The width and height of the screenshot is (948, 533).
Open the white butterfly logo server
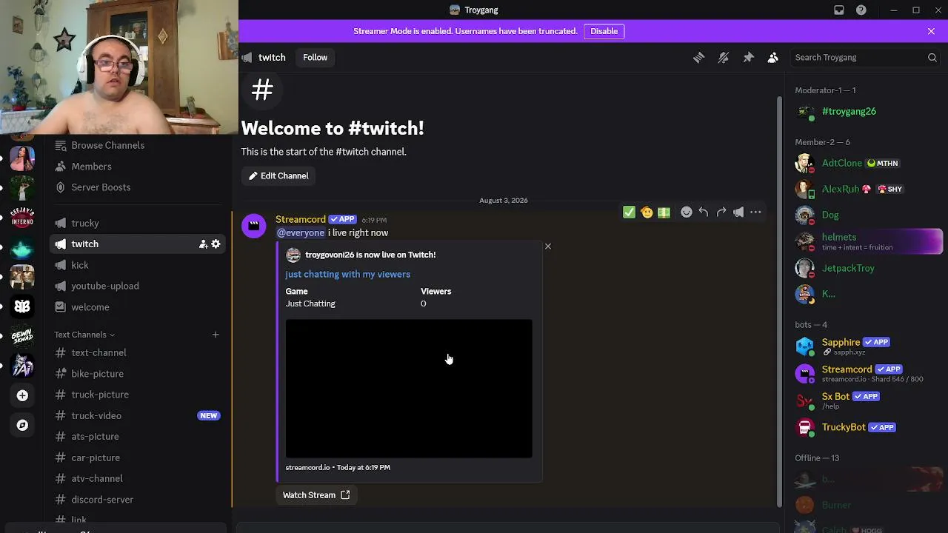[x=22, y=306]
